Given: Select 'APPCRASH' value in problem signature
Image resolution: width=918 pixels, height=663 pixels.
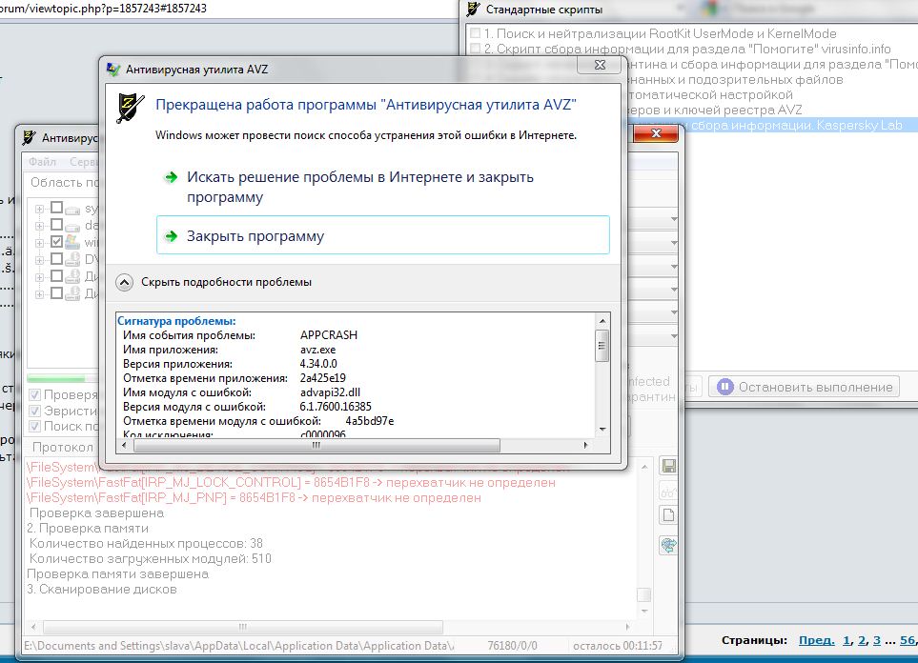Looking at the screenshot, I should point(329,335).
